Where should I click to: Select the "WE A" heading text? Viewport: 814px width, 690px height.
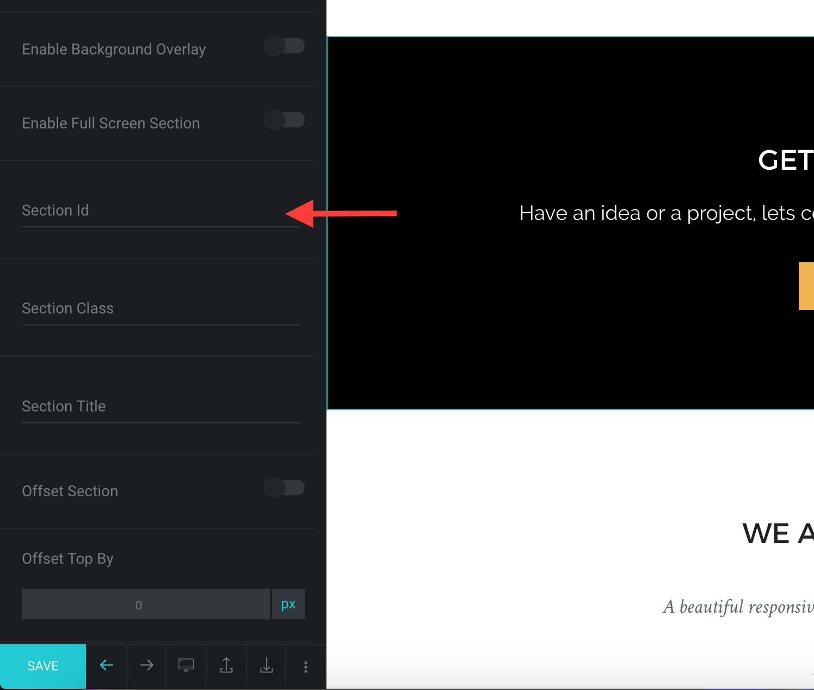pos(778,533)
